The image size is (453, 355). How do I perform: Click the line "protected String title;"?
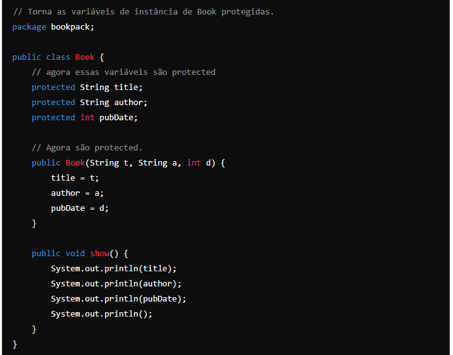pos(87,87)
